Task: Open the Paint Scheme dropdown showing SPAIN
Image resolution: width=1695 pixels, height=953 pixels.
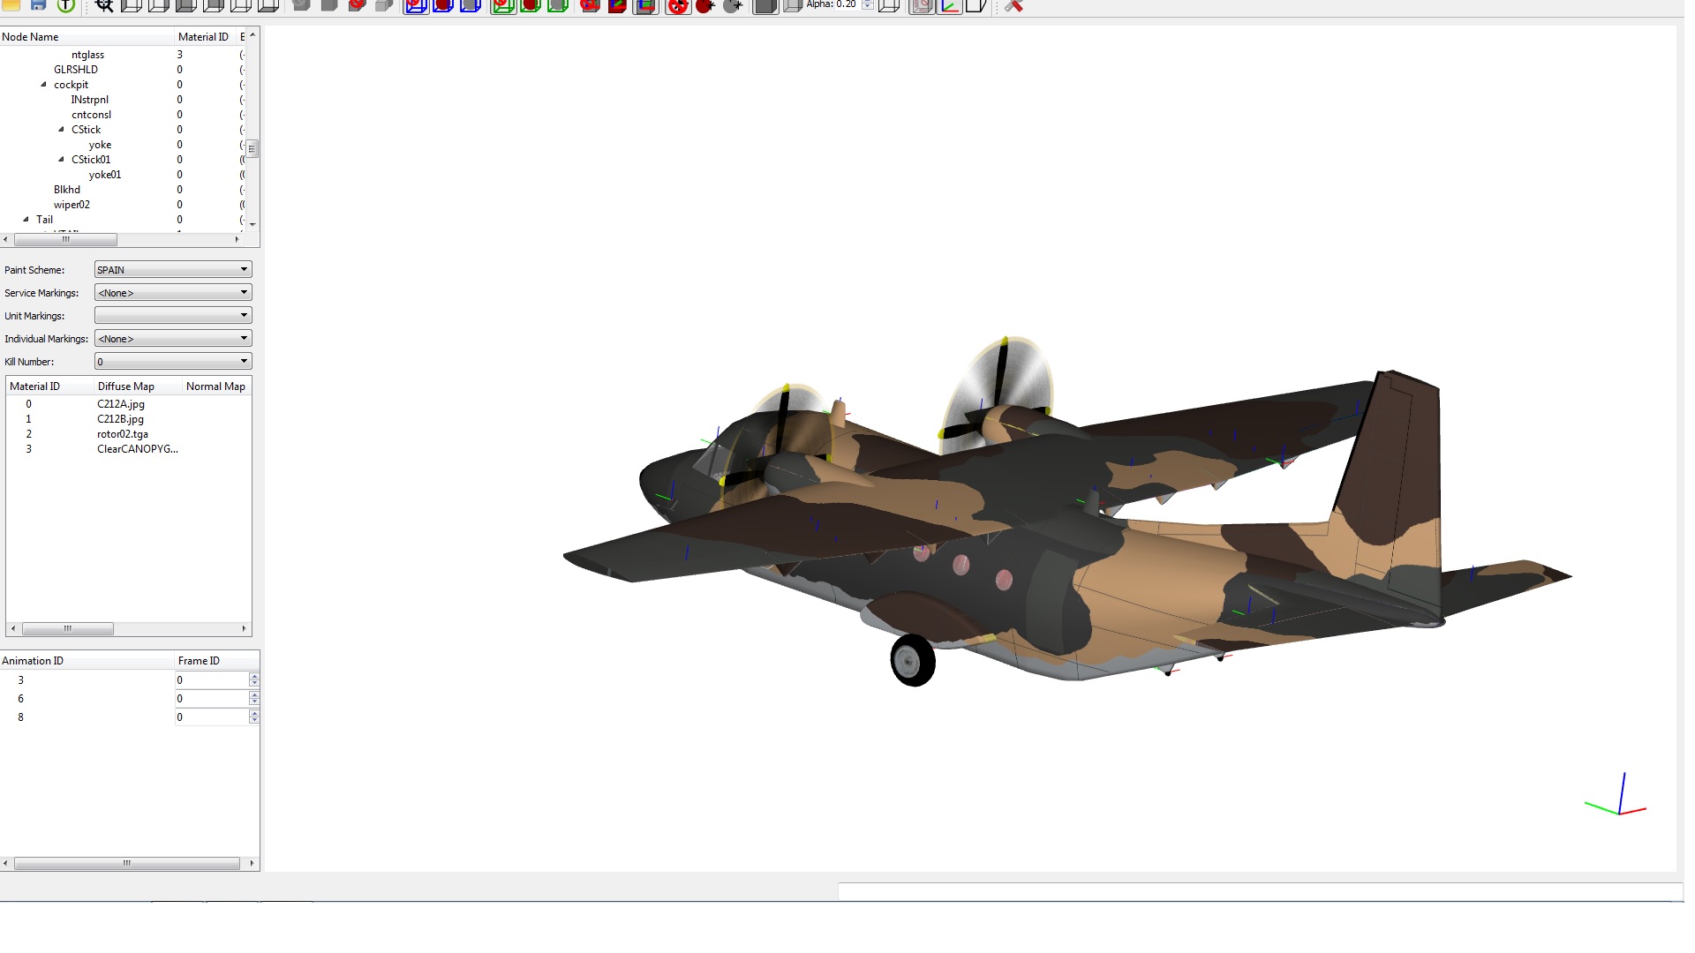Action: point(173,269)
